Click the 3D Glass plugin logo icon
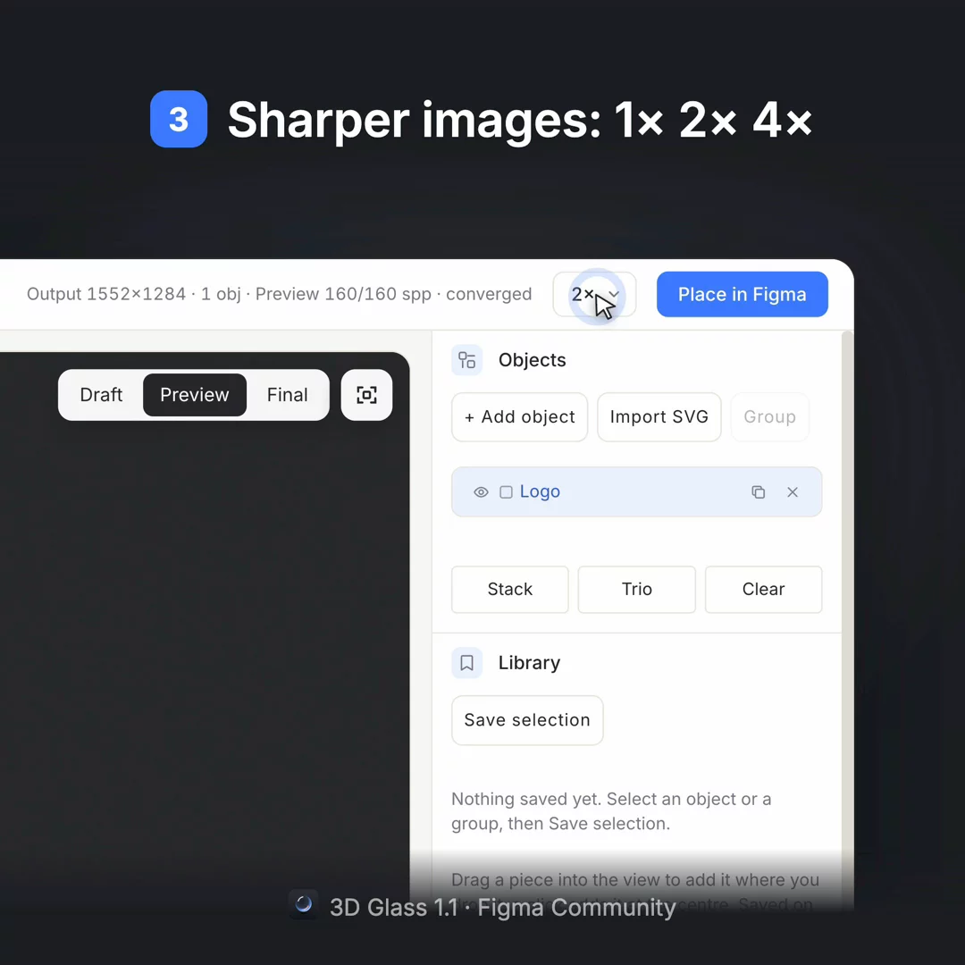This screenshot has height=965, width=965. 304,904
